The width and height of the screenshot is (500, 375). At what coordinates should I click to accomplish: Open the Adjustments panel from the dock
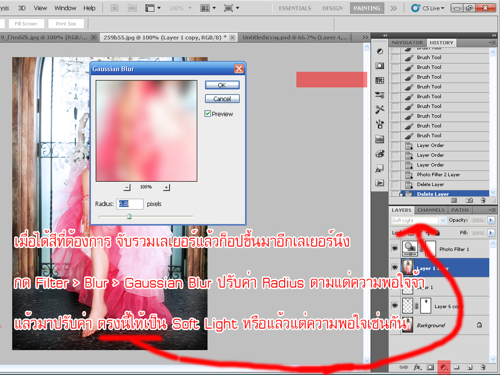tap(379, 51)
